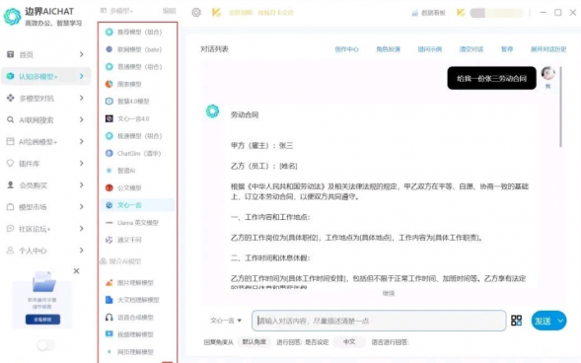This screenshot has width=581, height=363.
Task: Select 公文模型 red icon
Action: click(109, 187)
